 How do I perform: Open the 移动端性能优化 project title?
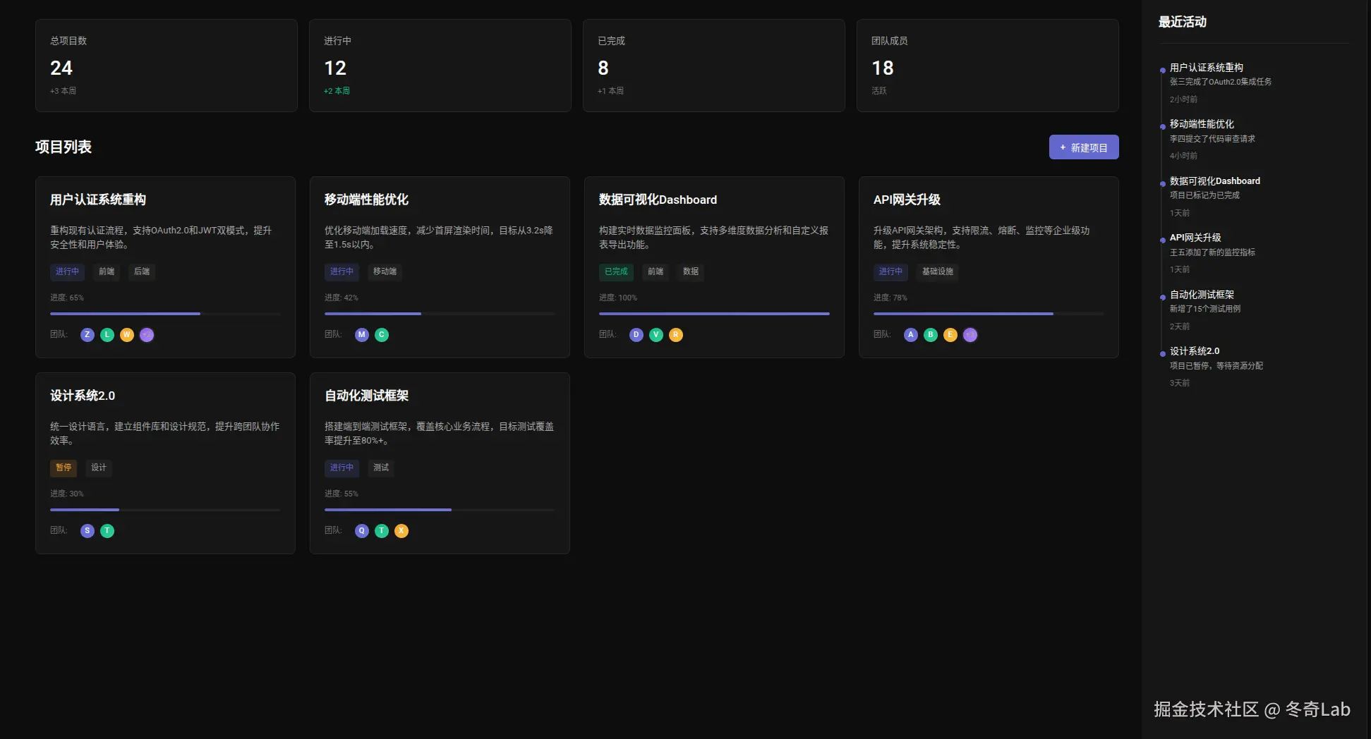[366, 200]
